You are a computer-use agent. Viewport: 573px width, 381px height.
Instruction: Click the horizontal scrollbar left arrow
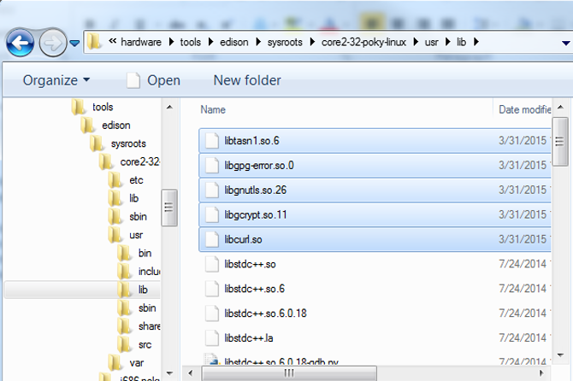coord(191,373)
